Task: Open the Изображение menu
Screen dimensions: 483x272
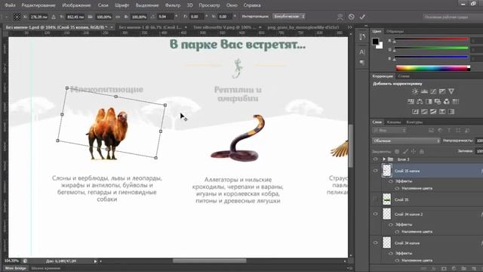Action: tap(76, 5)
